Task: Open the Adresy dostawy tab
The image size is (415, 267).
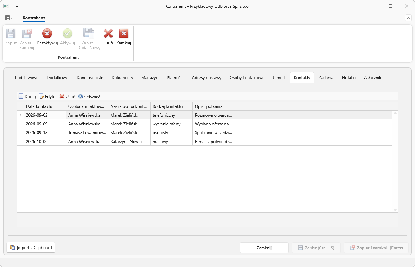Action: click(207, 77)
